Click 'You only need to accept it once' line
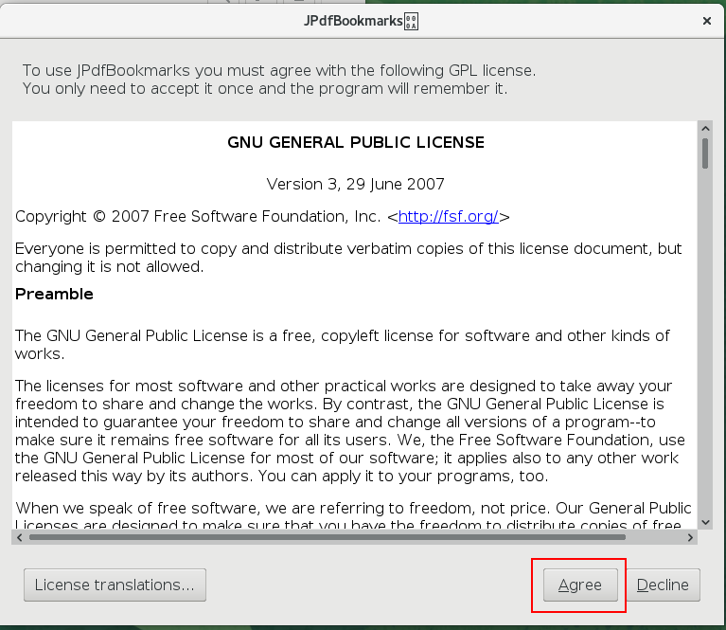 pos(265,88)
